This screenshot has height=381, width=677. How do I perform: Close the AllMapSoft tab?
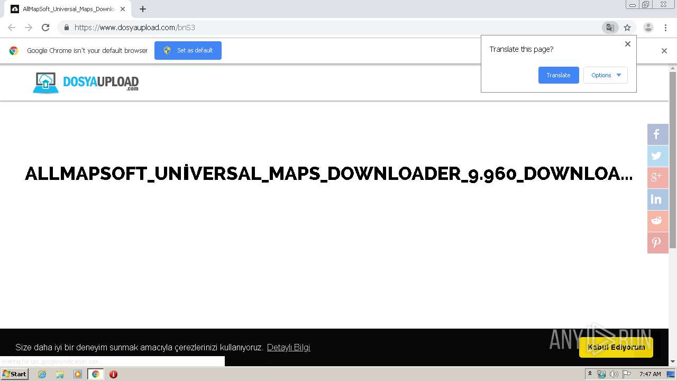click(x=123, y=9)
